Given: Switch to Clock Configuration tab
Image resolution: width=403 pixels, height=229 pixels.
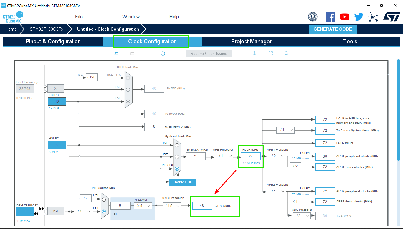Looking at the screenshot, I should (x=152, y=42).
